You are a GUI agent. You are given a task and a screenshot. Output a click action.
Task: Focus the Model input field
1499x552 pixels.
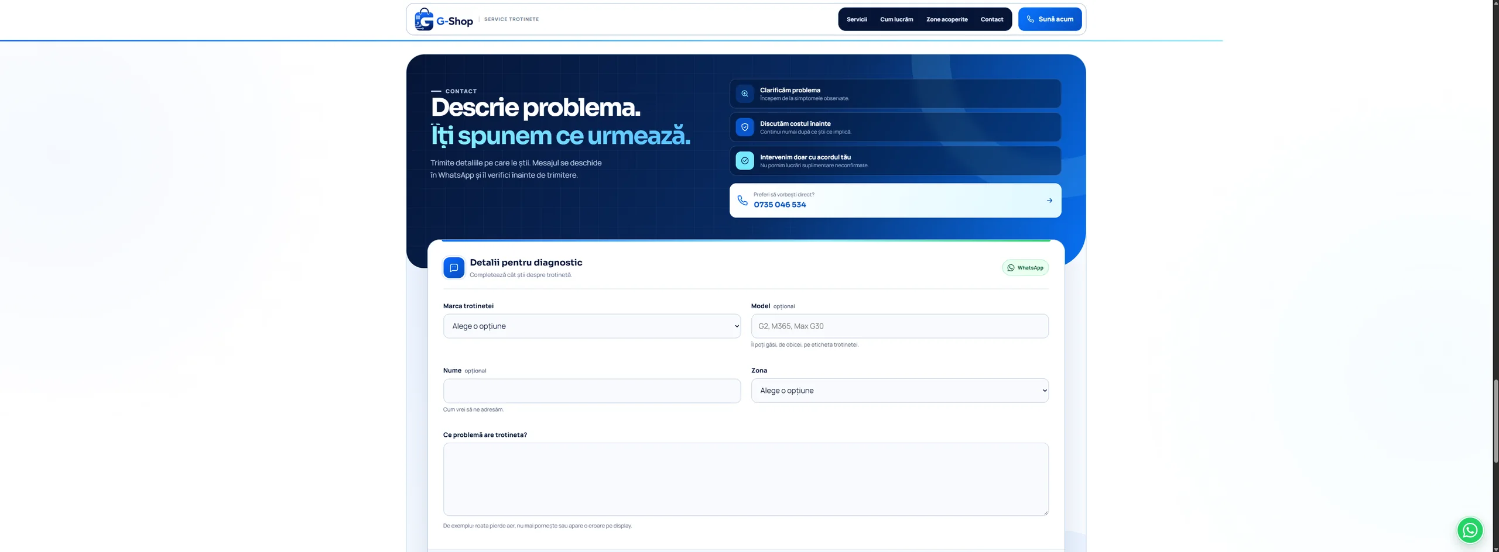pos(899,326)
